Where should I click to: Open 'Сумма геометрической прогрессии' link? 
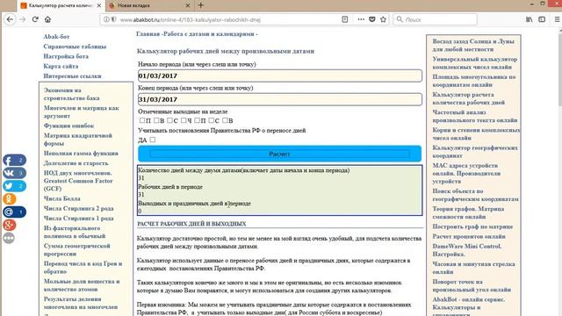point(76,249)
